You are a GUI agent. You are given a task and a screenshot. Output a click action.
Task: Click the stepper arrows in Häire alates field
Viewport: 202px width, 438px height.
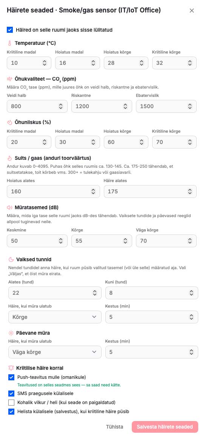(x=190, y=191)
